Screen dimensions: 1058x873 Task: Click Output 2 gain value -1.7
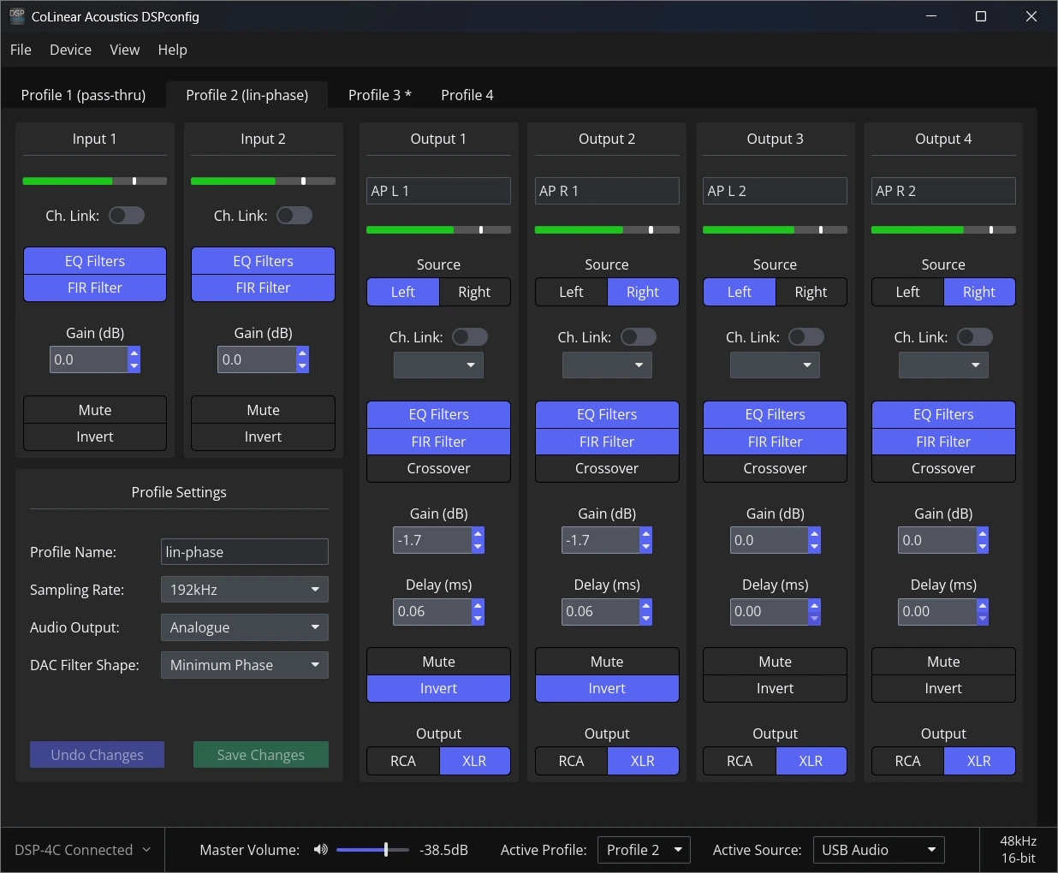600,540
